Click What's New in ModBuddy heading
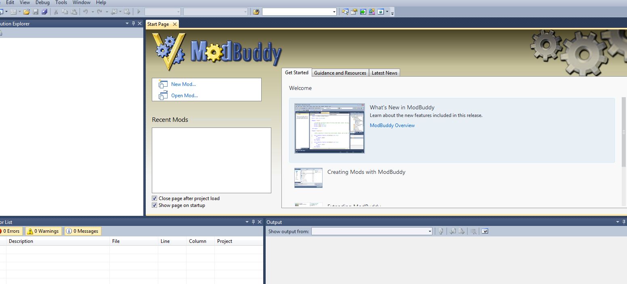Image resolution: width=627 pixels, height=284 pixels. 402,107
